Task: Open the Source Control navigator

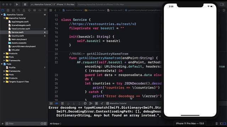Action: tap(8, 10)
